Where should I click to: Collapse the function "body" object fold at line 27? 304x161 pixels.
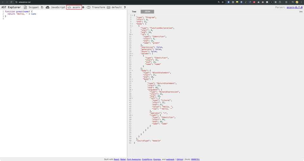tap(132, 71)
